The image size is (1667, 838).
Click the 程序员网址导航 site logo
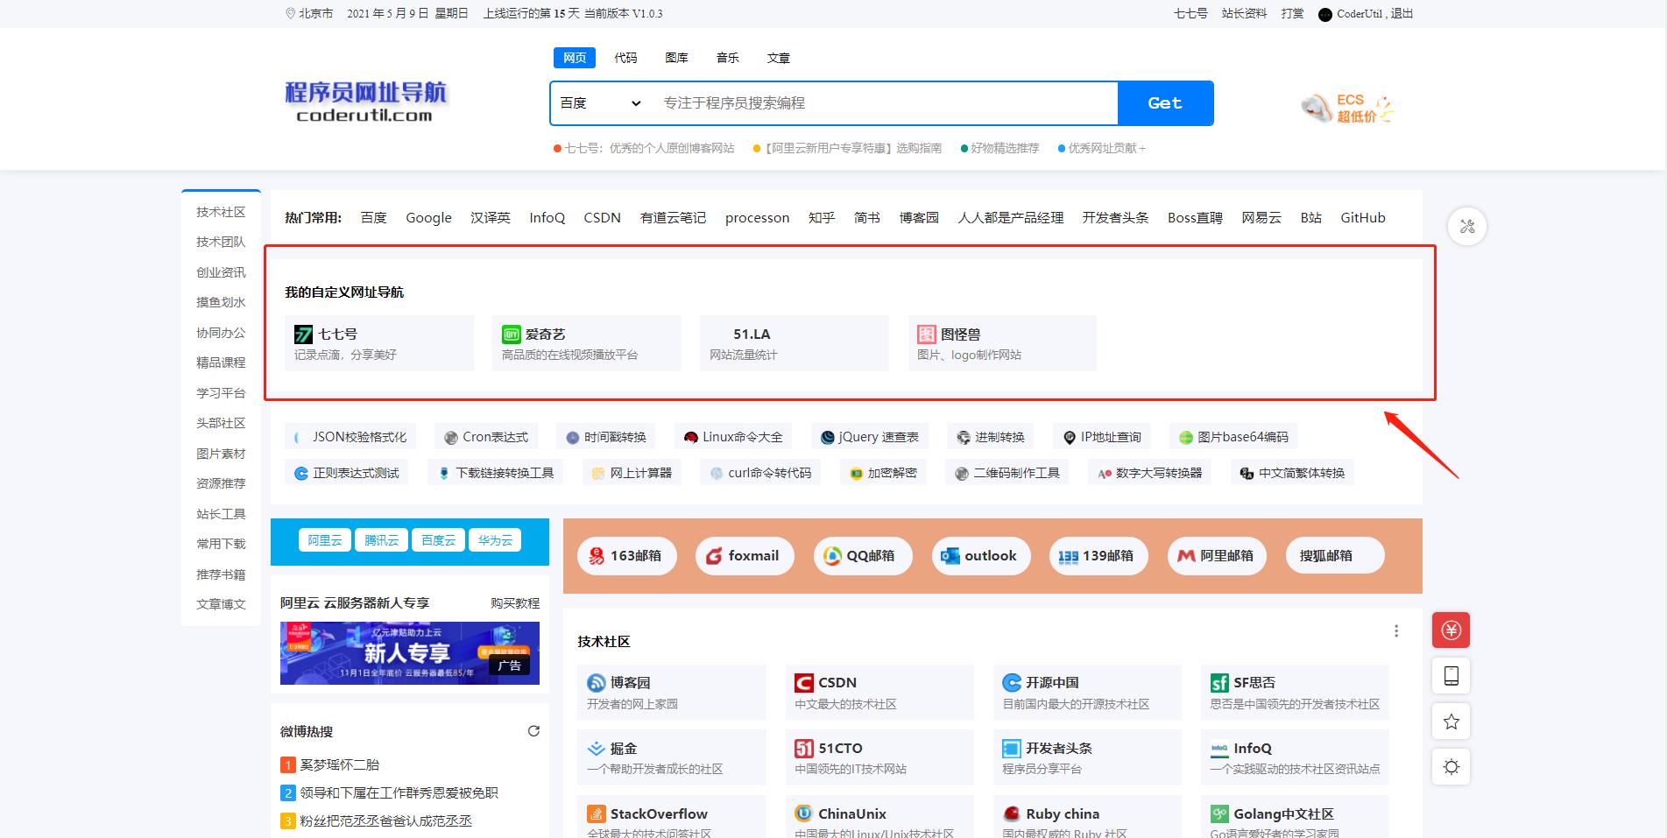click(x=365, y=102)
